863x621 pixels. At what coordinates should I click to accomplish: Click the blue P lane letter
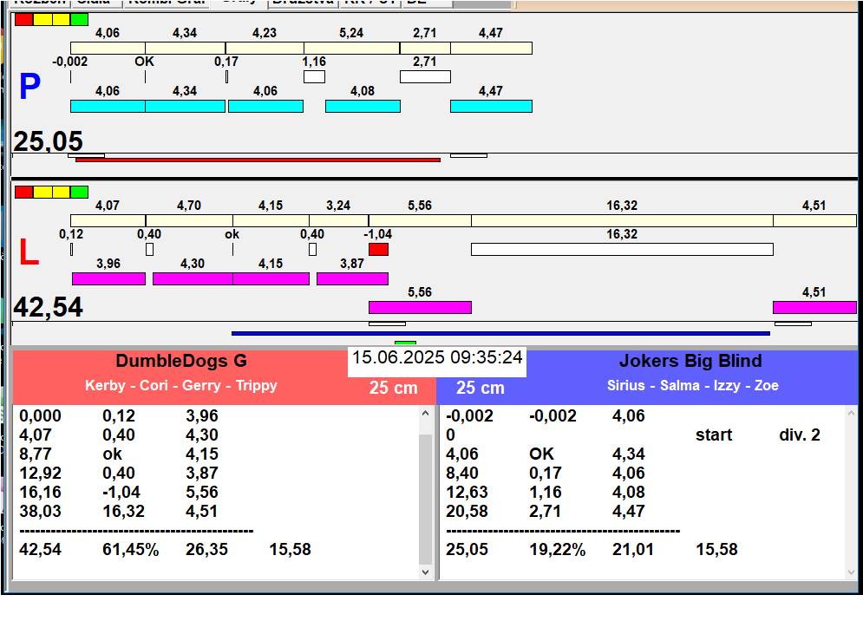(x=29, y=87)
